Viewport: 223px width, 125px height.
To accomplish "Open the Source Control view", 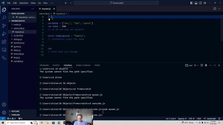I will 4,26.
